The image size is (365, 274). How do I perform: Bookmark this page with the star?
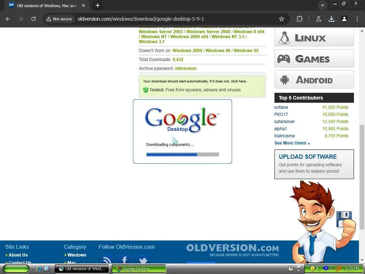[282, 19]
